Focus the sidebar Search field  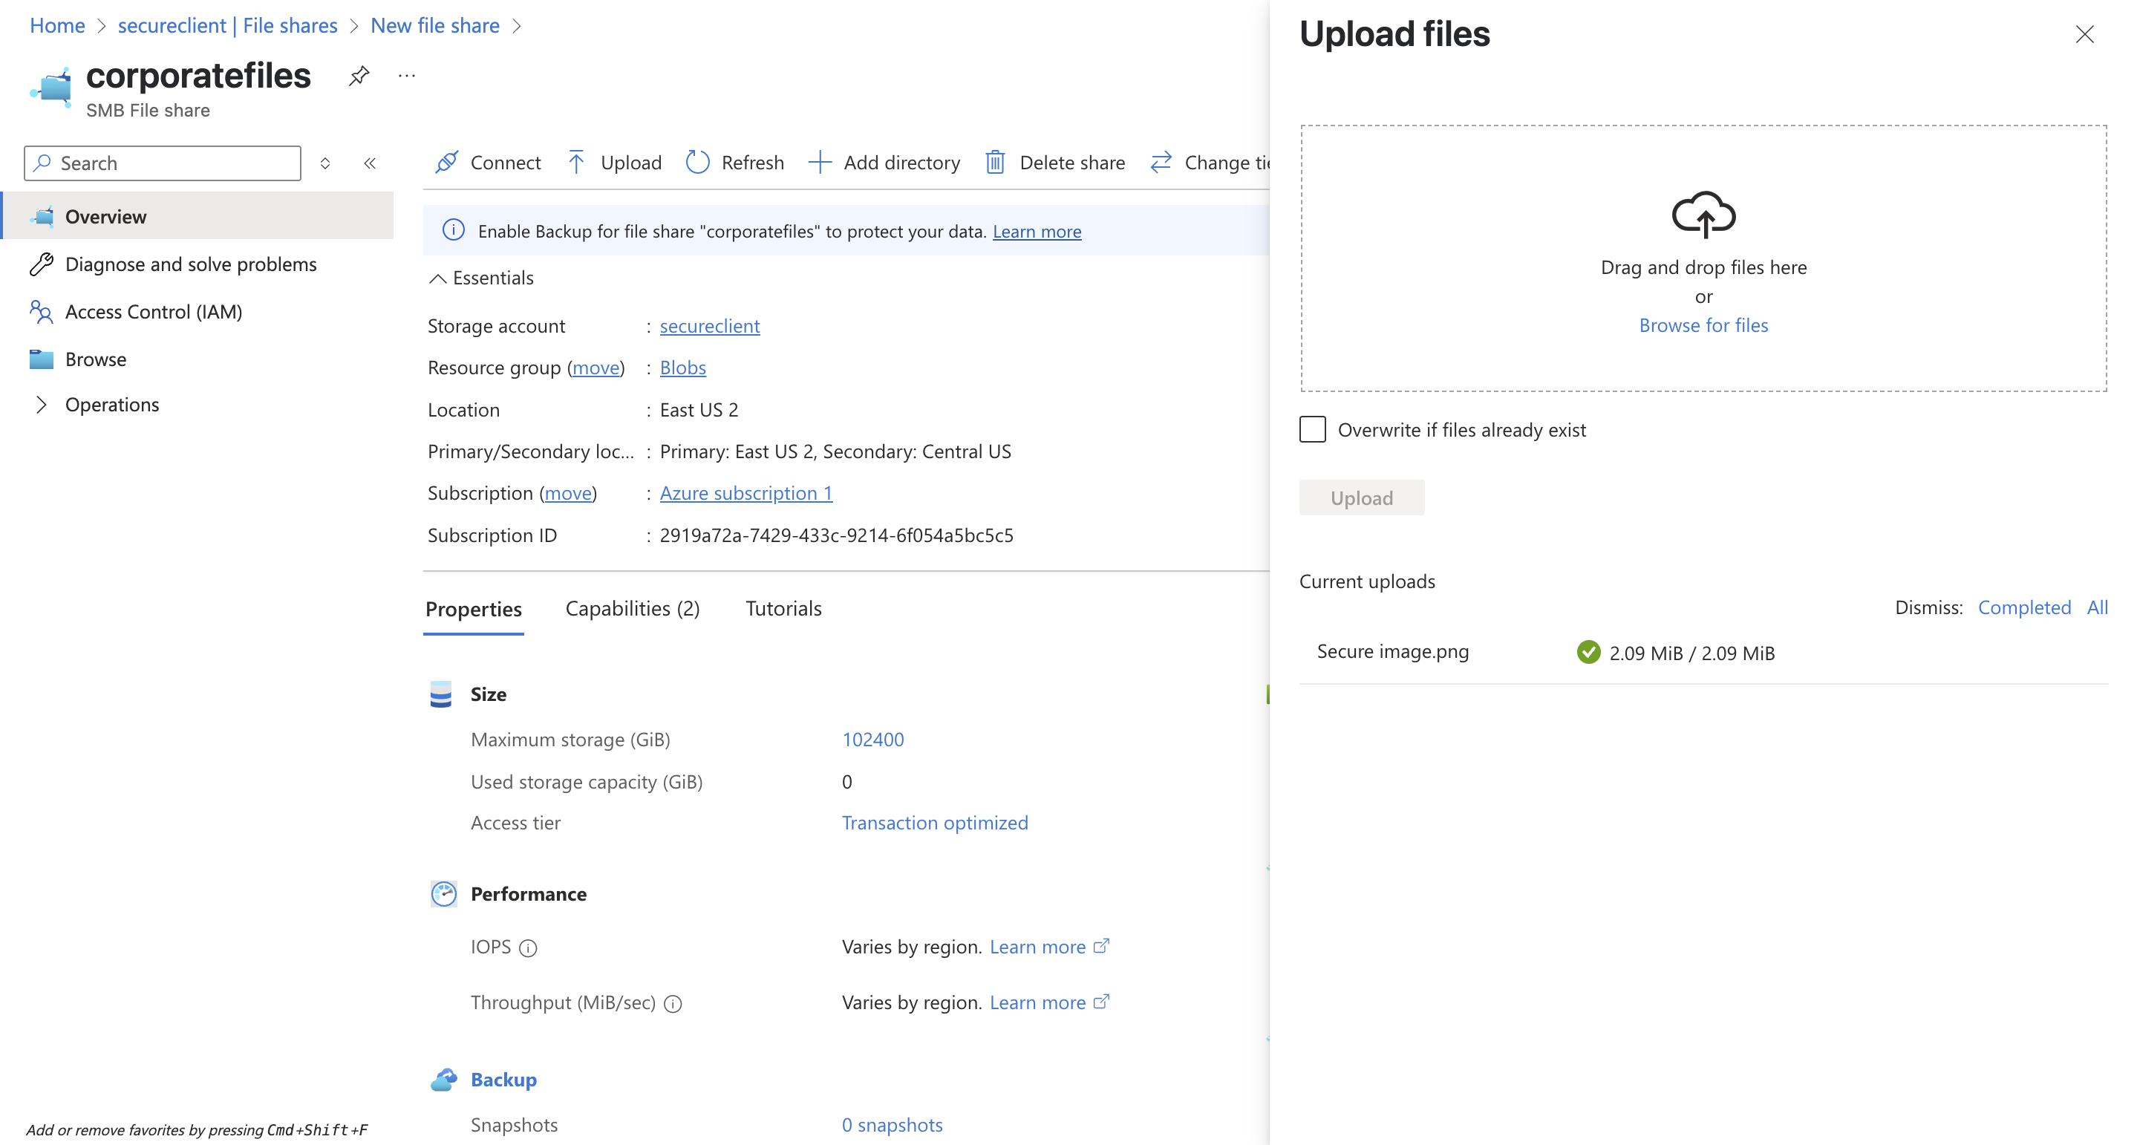point(163,163)
